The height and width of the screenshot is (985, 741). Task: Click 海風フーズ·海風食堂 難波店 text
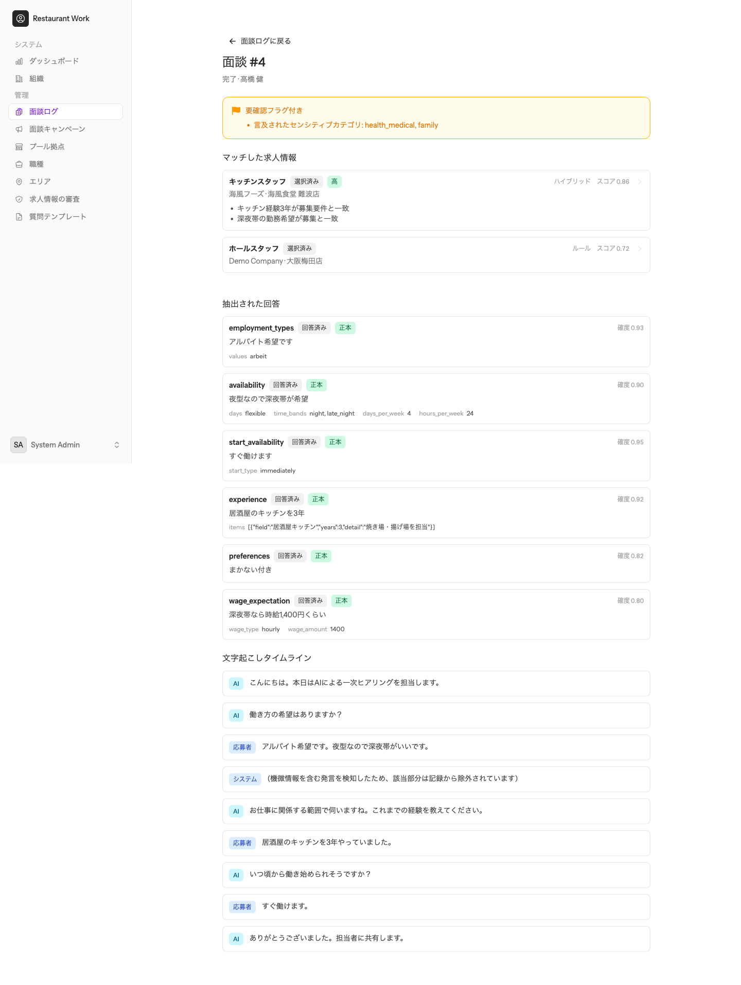click(274, 194)
